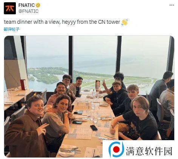Click the gold verified badge beside FNATIC
Viewport: 178px width, 159px height.
38,5
